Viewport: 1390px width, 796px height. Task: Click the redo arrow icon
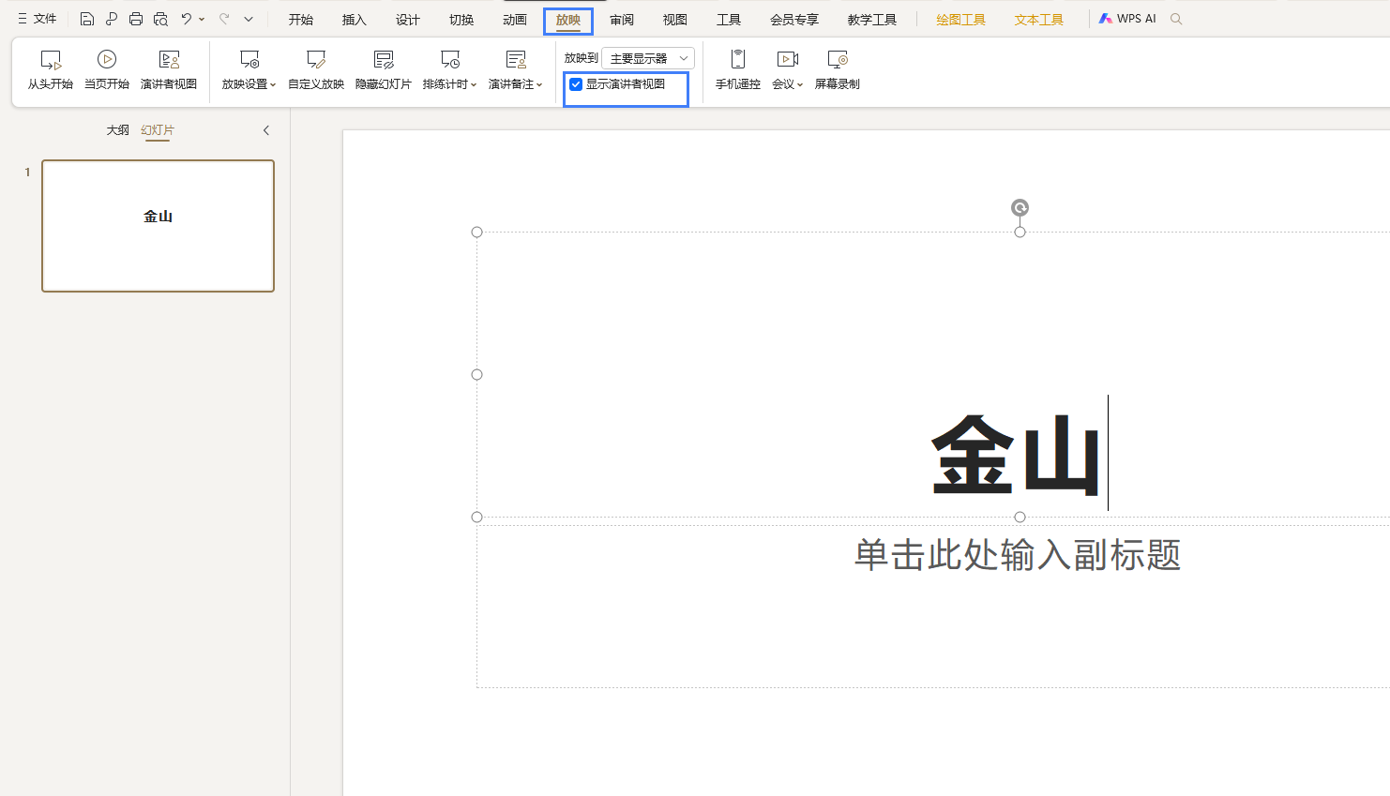click(x=224, y=19)
